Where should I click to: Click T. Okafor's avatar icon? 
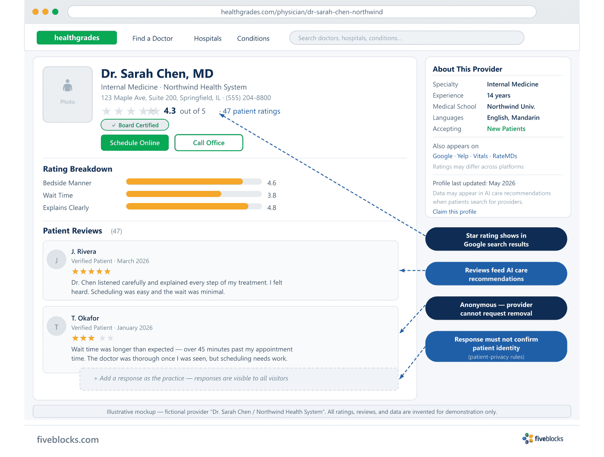click(x=57, y=327)
